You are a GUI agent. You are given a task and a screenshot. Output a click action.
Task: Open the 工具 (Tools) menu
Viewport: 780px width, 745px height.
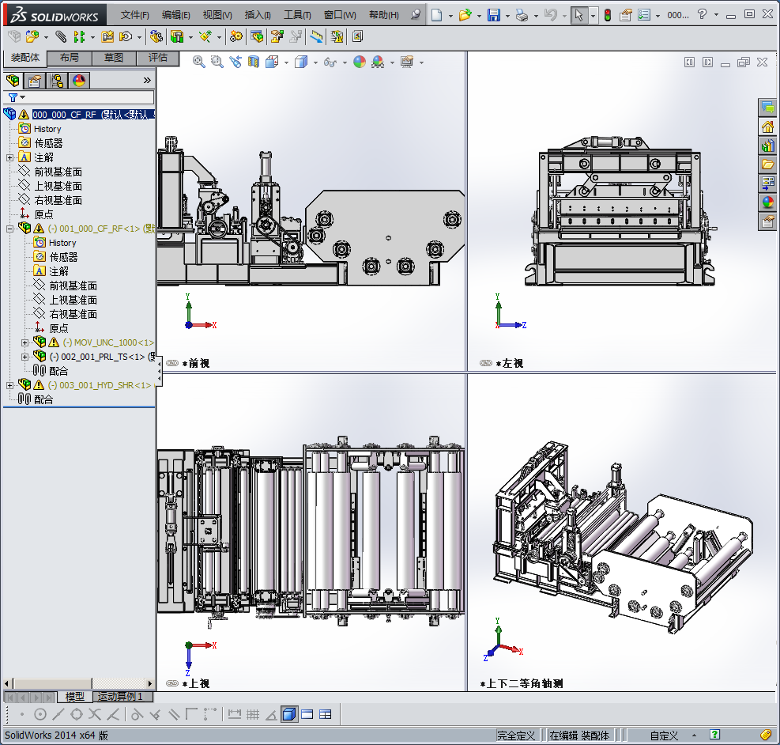click(297, 15)
